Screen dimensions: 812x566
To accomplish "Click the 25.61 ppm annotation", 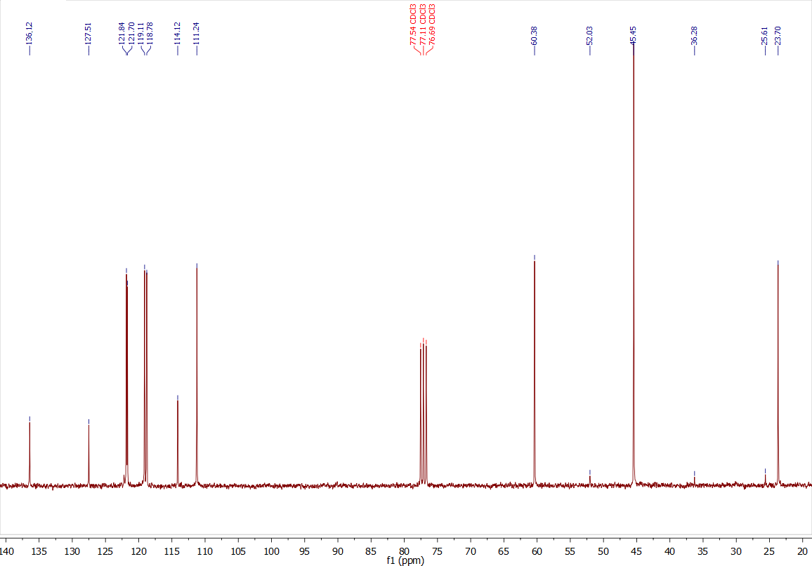I will point(765,33).
